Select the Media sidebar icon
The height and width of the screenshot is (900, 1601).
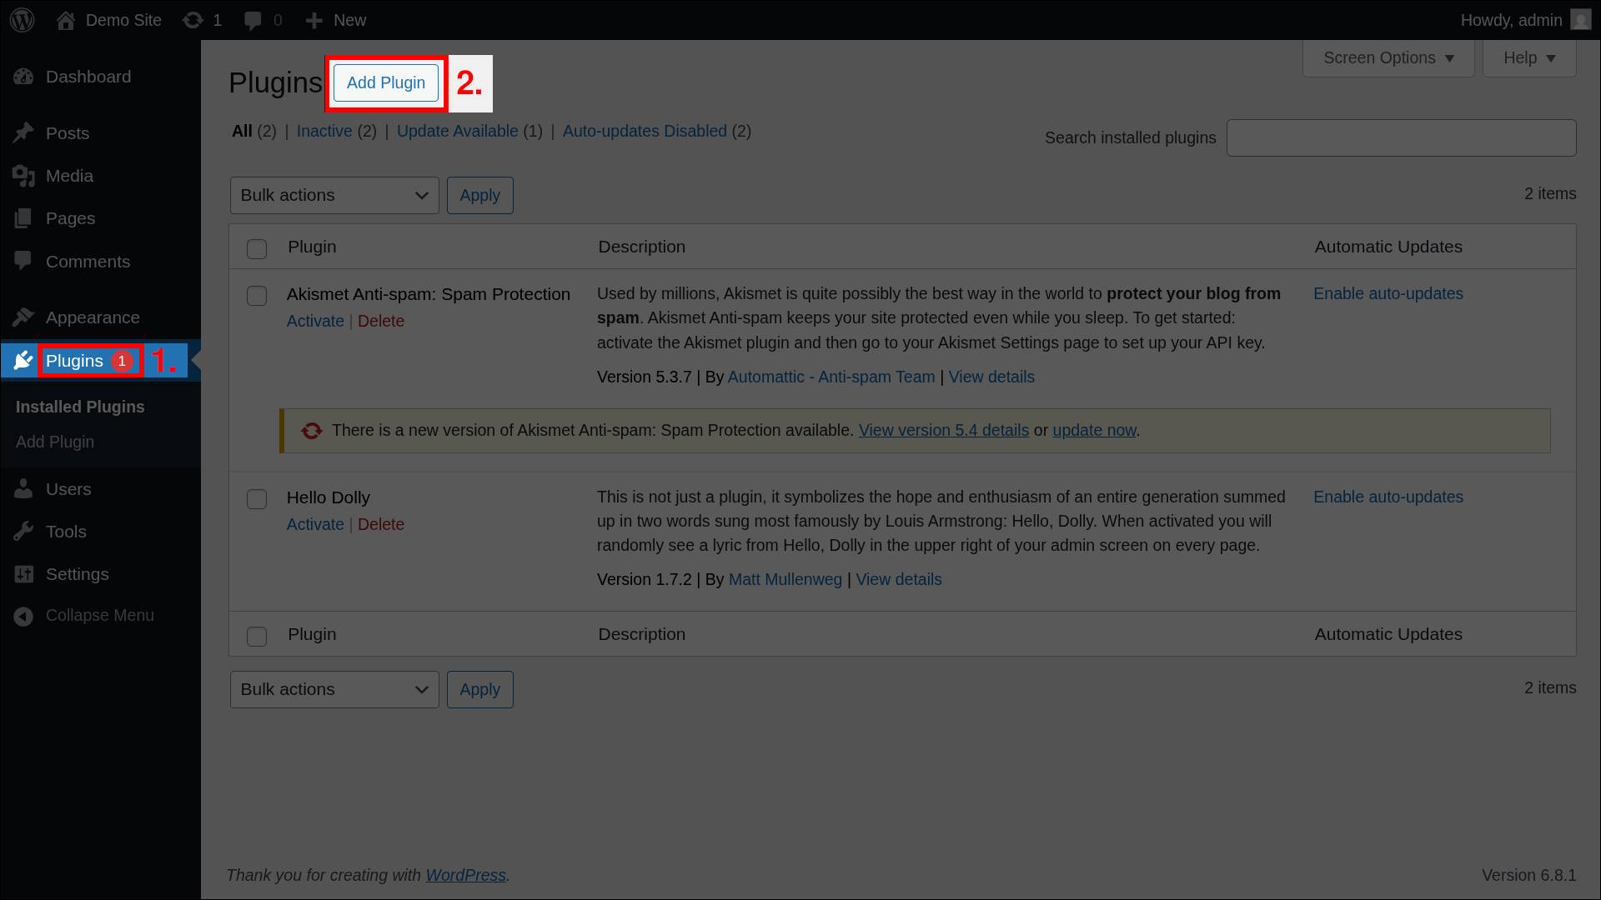(x=24, y=176)
